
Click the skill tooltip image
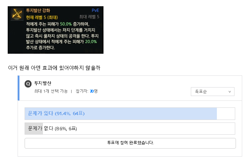55,30
